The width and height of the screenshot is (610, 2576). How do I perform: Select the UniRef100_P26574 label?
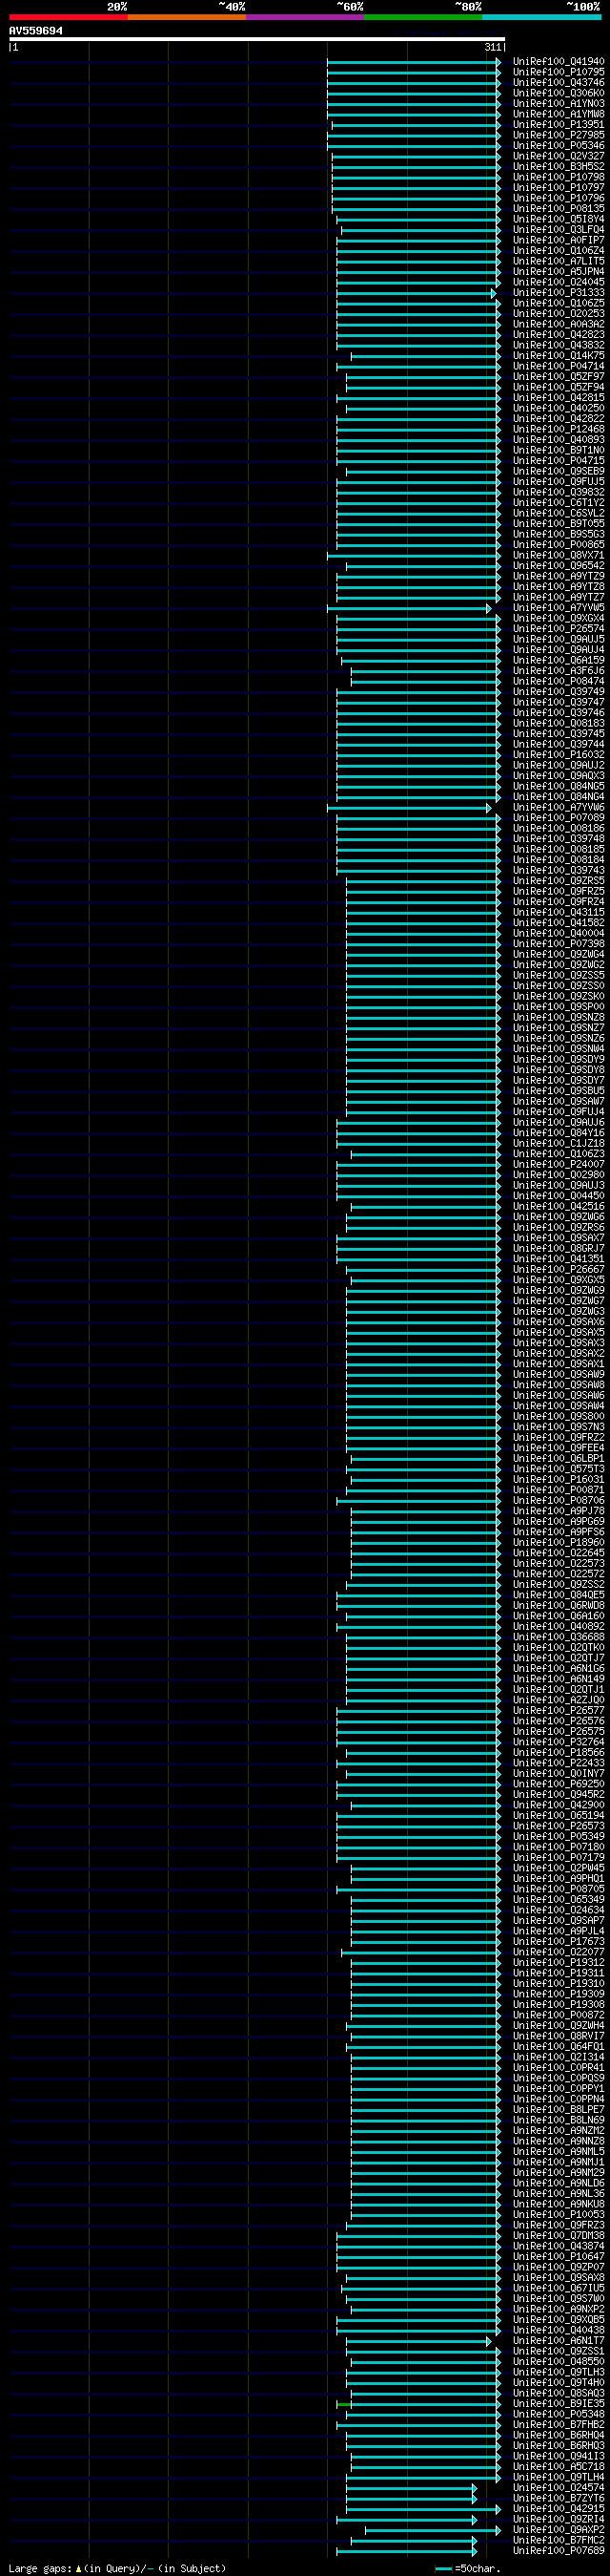(559, 628)
